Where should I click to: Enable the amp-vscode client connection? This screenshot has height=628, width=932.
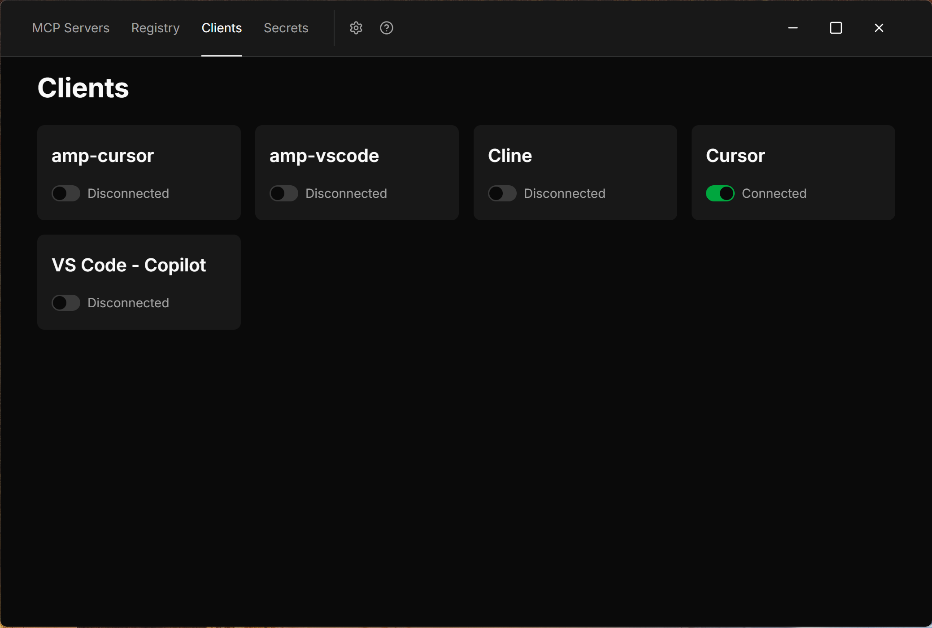pos(283,193)
